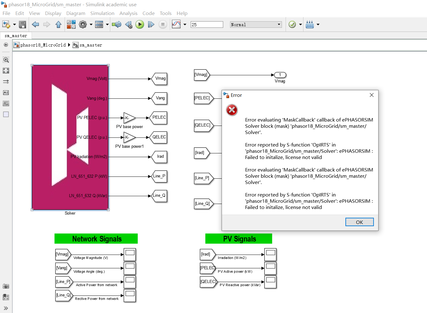The image size is (427, 313).
Task: Click the Fit-to-view icon in the palette
Action: [6, 71]
